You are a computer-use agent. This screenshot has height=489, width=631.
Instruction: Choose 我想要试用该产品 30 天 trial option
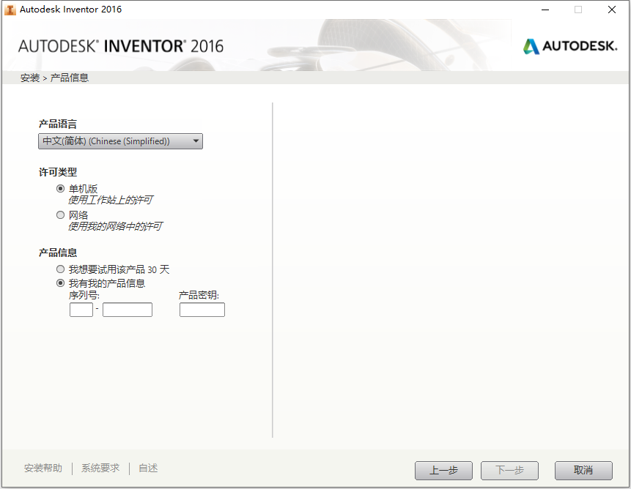tap(60, 269)
